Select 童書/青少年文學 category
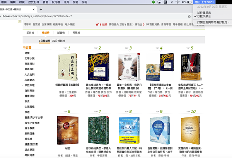The image size is (232, 158). (x=34, y=117)
